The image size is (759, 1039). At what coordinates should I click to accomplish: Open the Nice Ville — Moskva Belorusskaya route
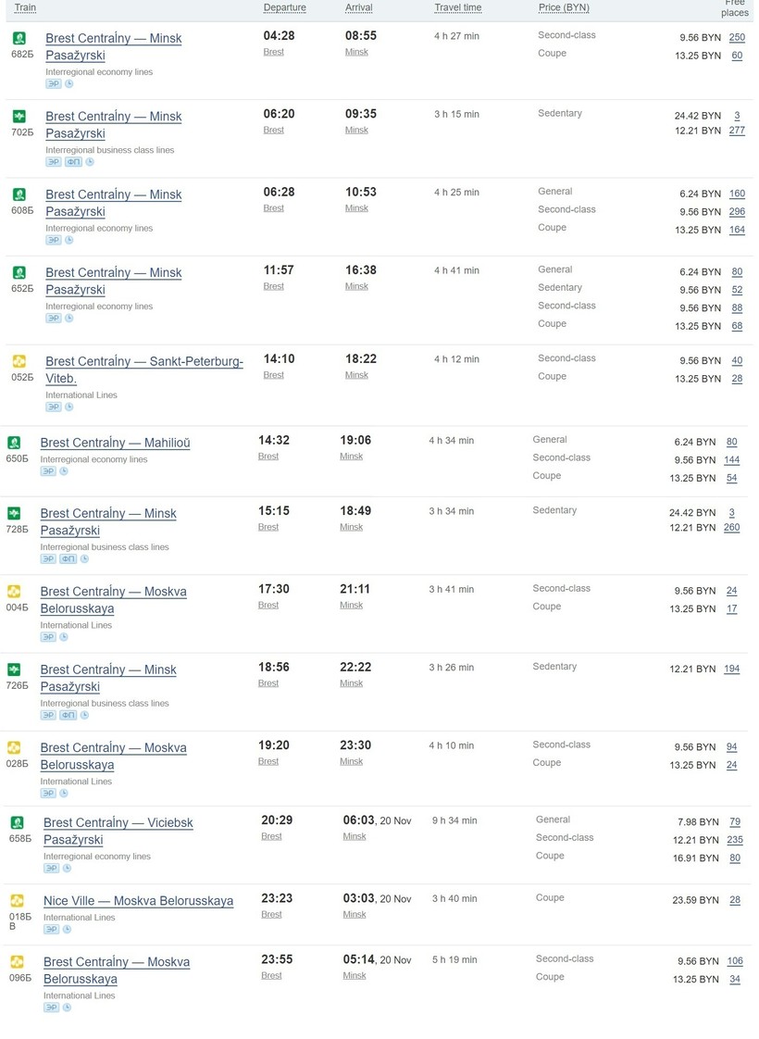coord(138,901)
